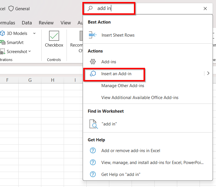Find "add in" in worksheet

click(x=148, y=124)
